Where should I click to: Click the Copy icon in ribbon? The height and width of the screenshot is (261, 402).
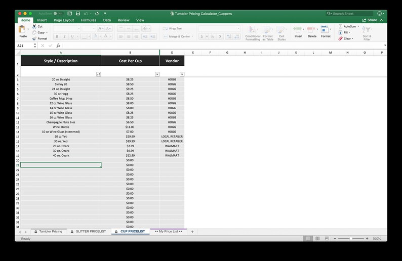34,32
